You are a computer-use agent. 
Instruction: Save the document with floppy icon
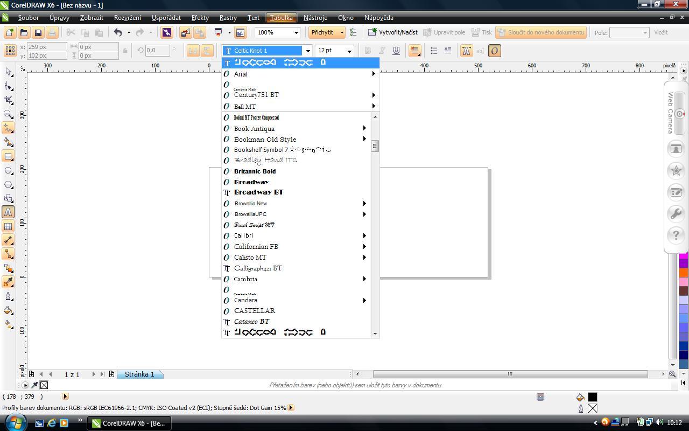tap(38, 33)
